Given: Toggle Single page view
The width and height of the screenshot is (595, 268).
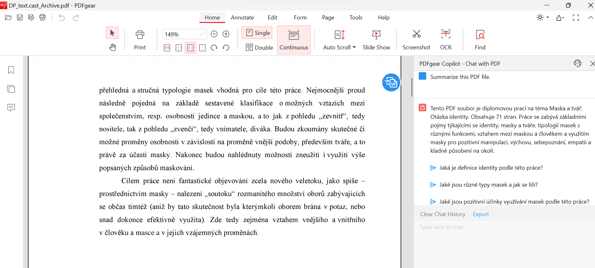Looking at the screenshot, I should point(258,33).
